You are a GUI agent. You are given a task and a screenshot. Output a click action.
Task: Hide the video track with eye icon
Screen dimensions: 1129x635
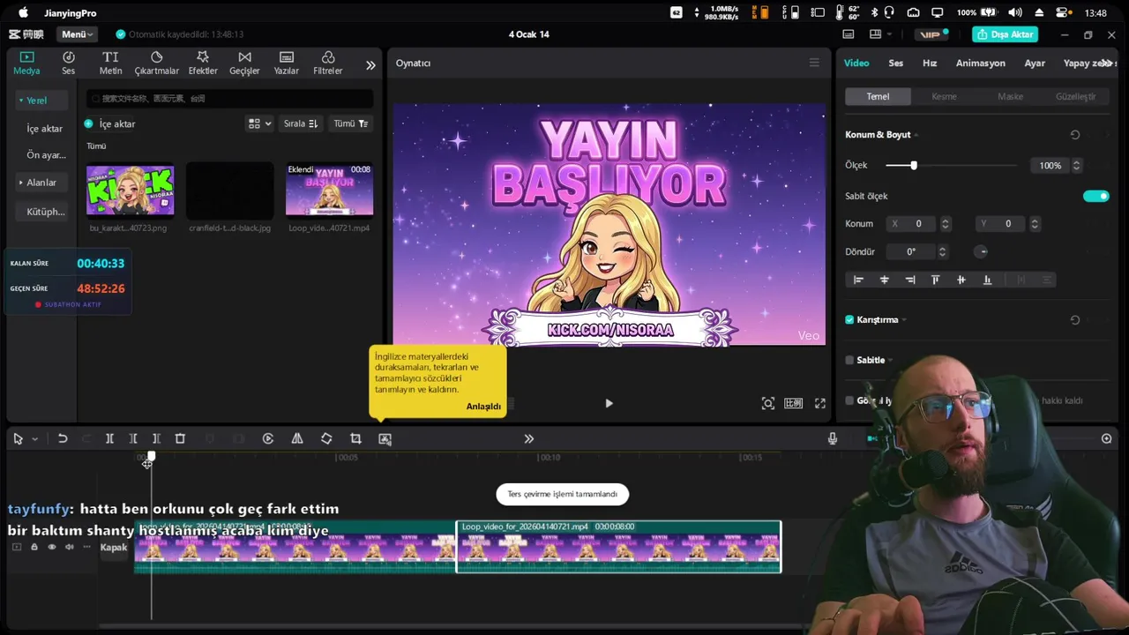[51, 548]
